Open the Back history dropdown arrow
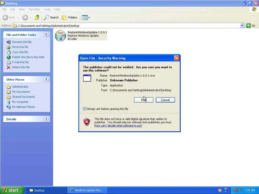This screenshot has height=194, width=259. tap(18, 17)
